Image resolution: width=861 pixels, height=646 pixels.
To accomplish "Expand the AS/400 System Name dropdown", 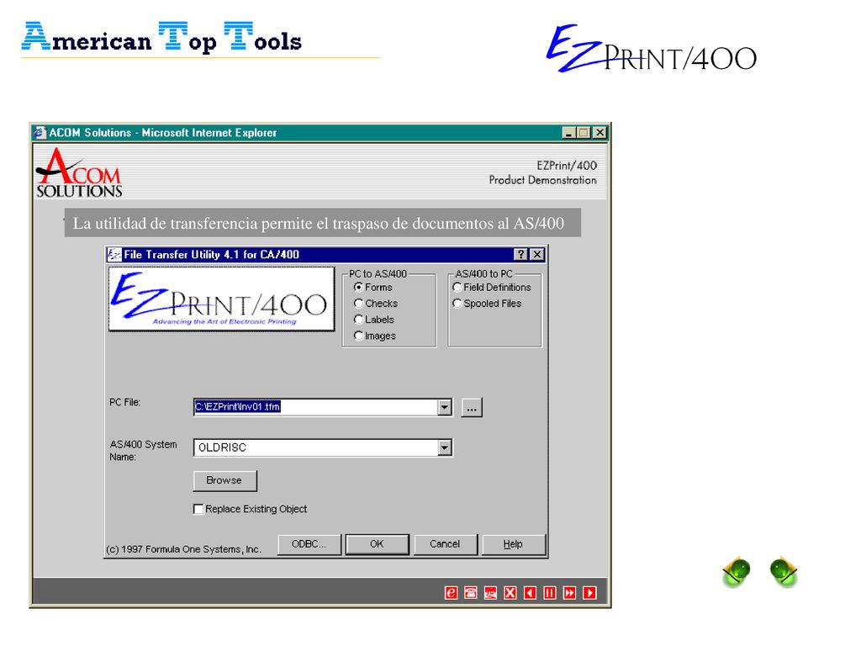I will 445,447.
